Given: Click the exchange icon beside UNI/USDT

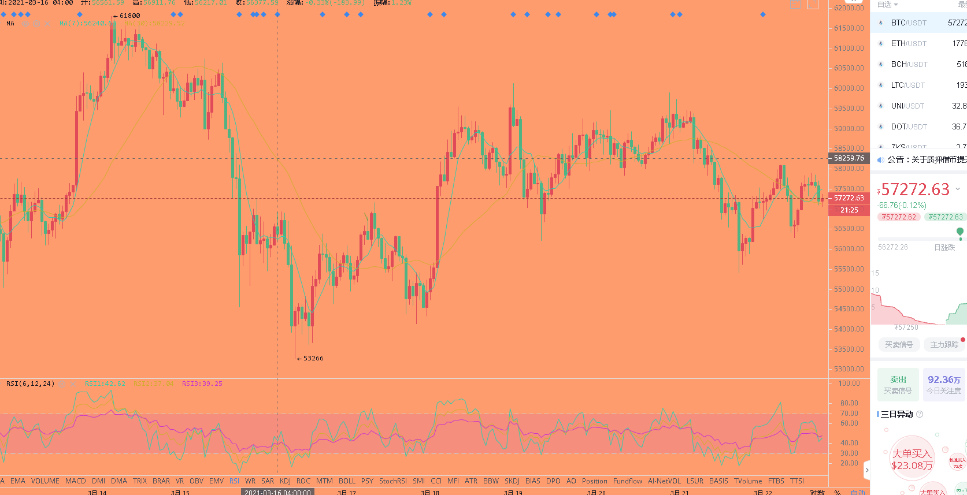Looking at the screenshot, I should [881, 106].
